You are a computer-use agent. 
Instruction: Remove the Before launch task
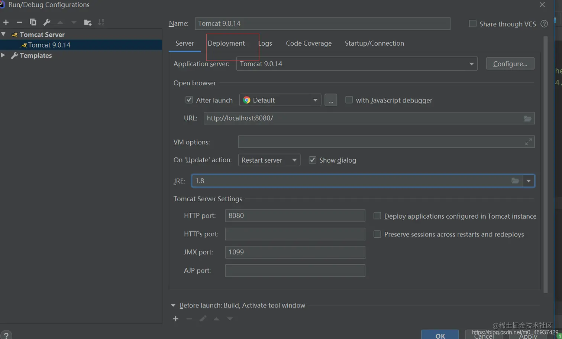click(x=189, y=319)
